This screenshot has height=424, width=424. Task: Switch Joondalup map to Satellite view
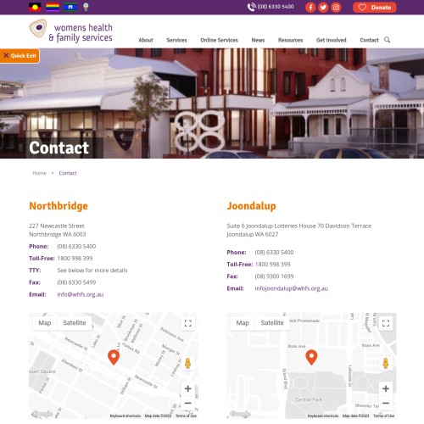272,323
